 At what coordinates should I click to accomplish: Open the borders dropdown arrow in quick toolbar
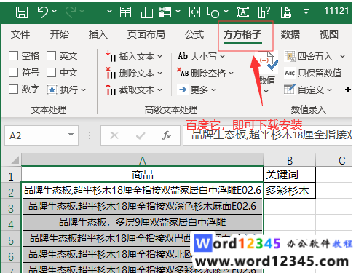point(110,12)
